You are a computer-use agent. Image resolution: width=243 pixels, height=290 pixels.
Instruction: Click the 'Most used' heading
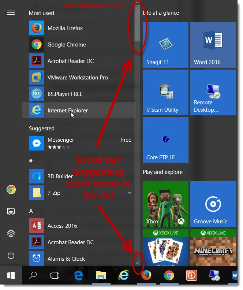[x=41, y=13]
